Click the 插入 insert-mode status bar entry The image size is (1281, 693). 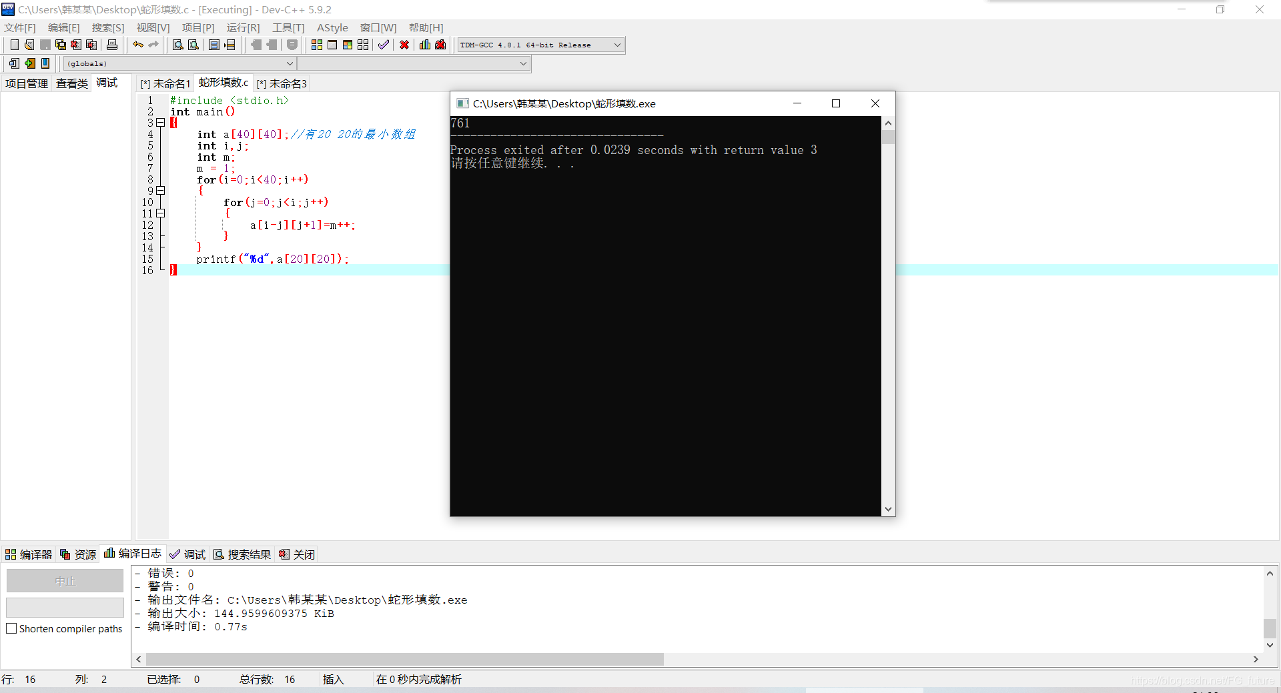click(x=333, y=679)
